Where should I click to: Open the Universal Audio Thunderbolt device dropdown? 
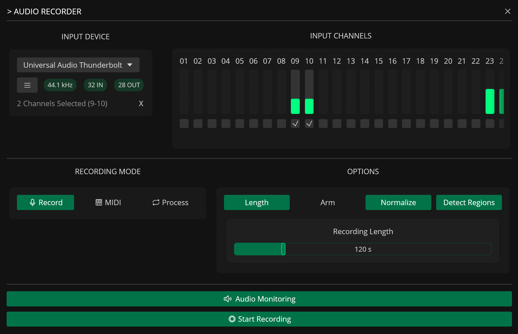[x=78, y=65]
